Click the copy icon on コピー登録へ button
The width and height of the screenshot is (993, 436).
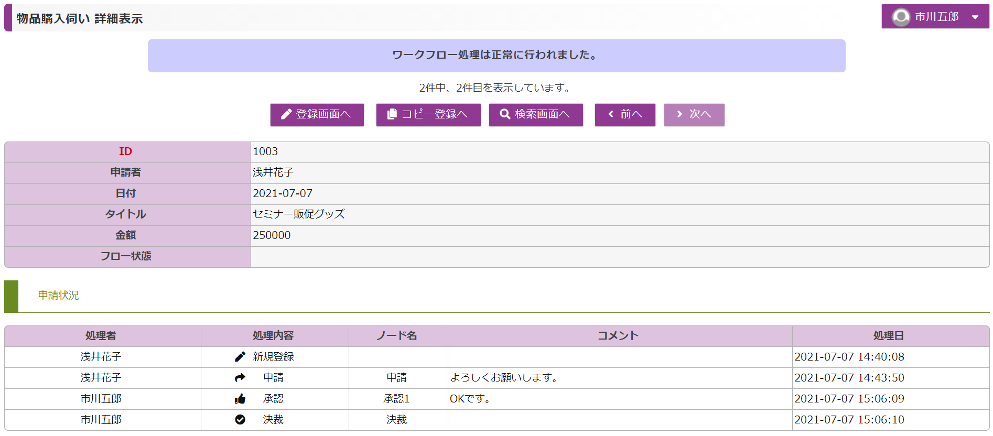tap(392, 114)
